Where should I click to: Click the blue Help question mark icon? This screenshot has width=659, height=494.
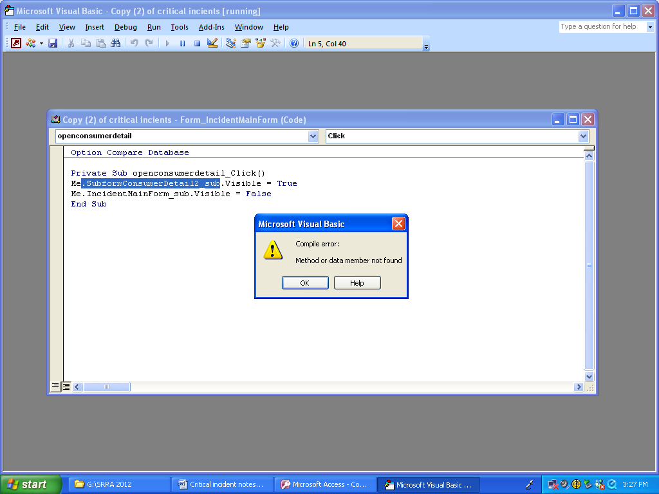(x=294, y=43)
